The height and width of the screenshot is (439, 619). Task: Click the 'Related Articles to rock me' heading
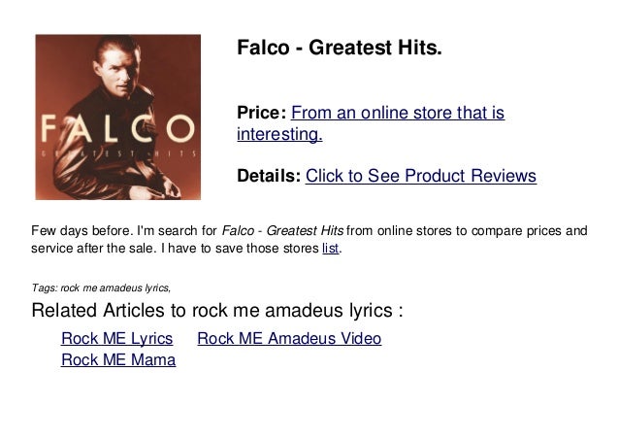[217, 310]
